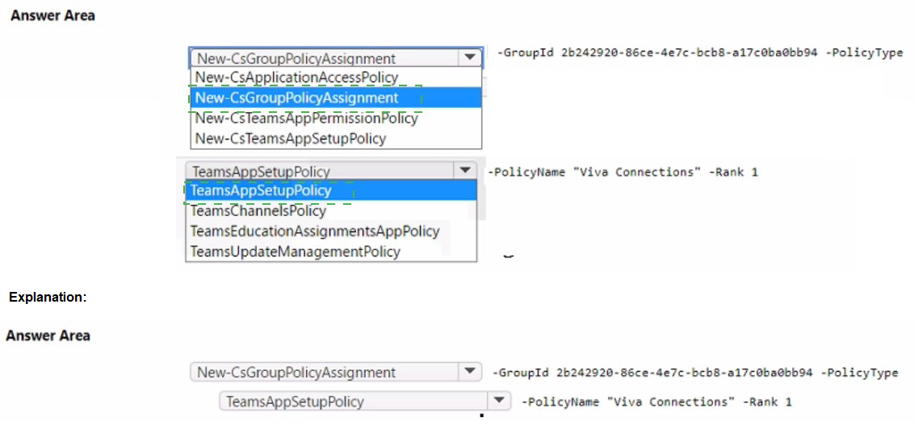Select New-CsApplicationAccessPolicy from the list
The image size is (914, 425).
point(296,77)
